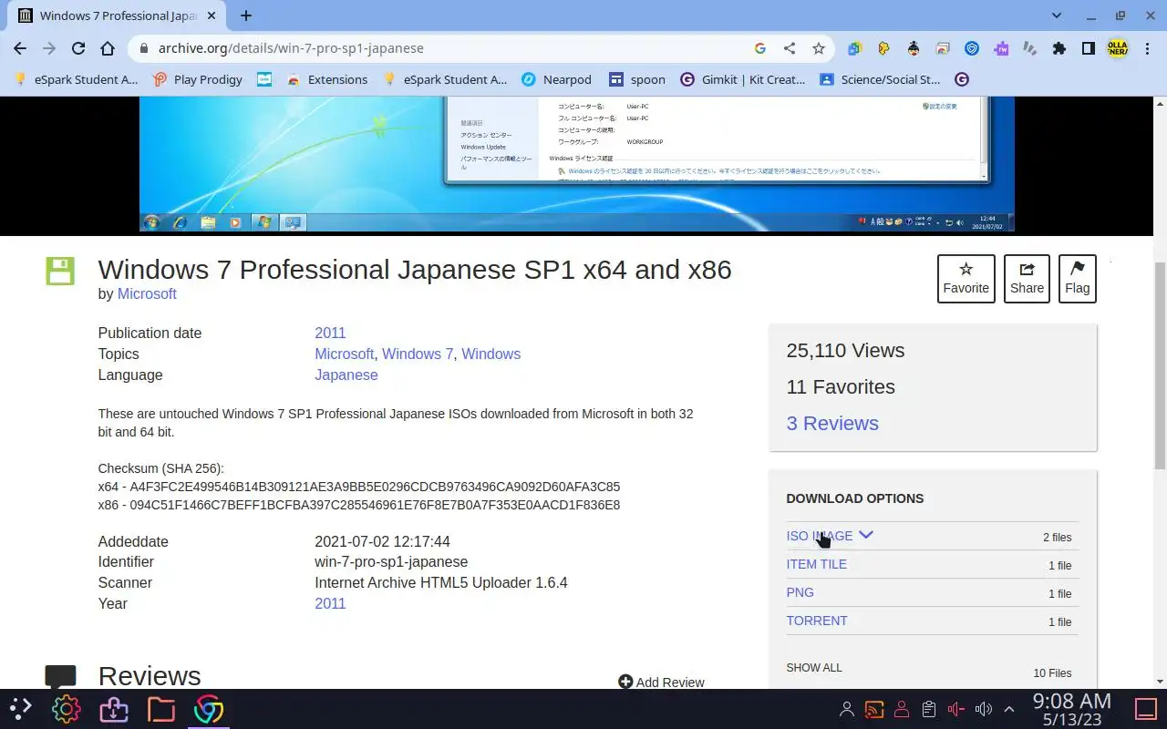1167x729 pixels.
Task: Download the TORRENT file
Action: click(x=817, y=621)
